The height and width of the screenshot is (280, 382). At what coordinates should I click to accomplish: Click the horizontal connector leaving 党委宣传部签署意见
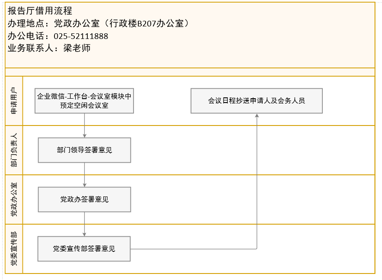(194, 249)
